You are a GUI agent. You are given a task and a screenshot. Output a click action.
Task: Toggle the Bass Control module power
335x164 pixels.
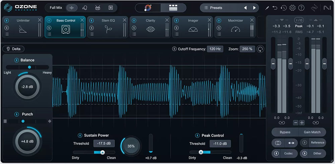point(49,21)
